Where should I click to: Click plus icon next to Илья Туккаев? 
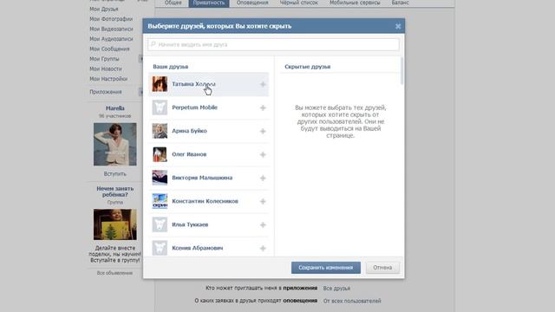point(263,224)
